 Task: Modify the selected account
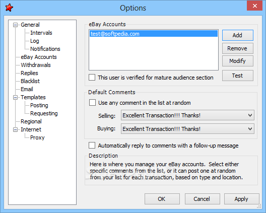[x=238, y=61]
